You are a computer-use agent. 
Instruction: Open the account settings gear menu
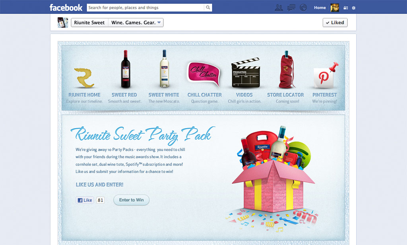click(354, 8)
